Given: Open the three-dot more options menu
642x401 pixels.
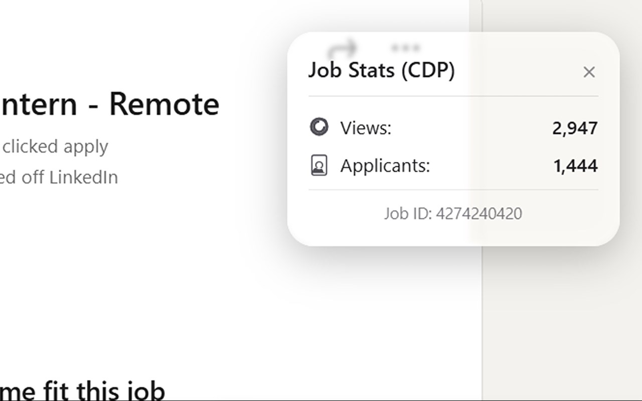Looking at the screenshot, I should tap(405, 48).
